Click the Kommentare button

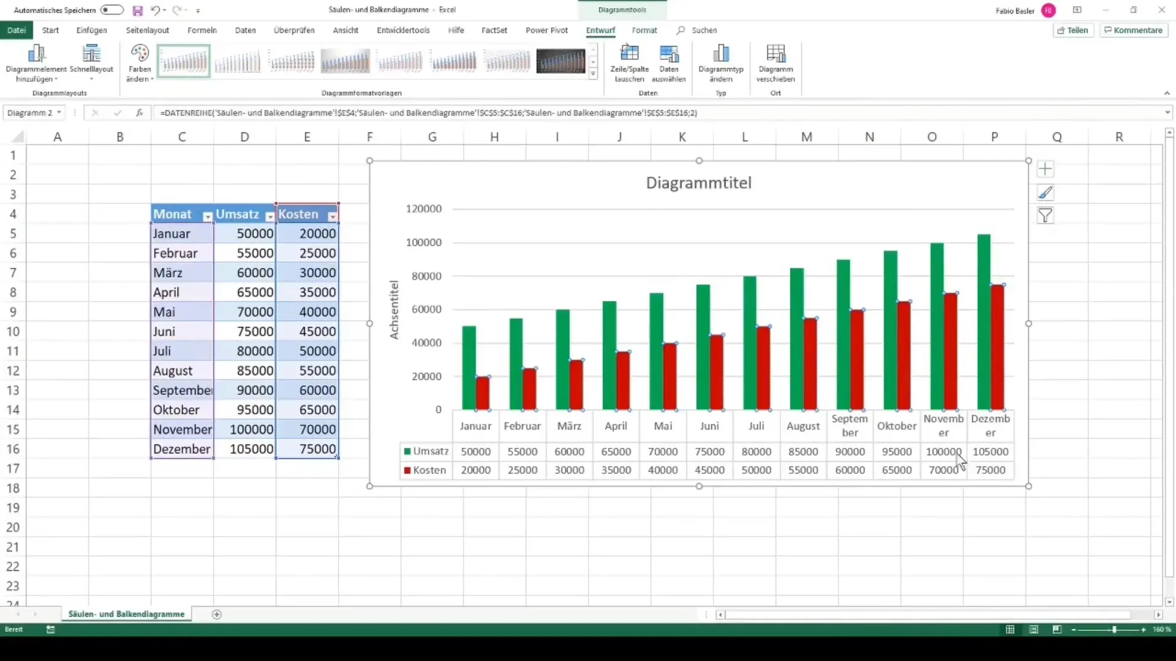point(1134,30)
